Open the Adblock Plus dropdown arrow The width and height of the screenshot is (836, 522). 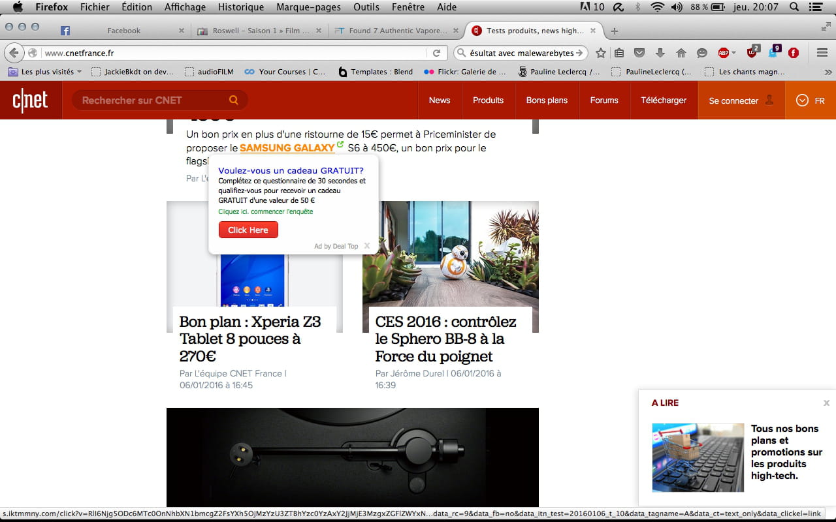pos(734,53)
